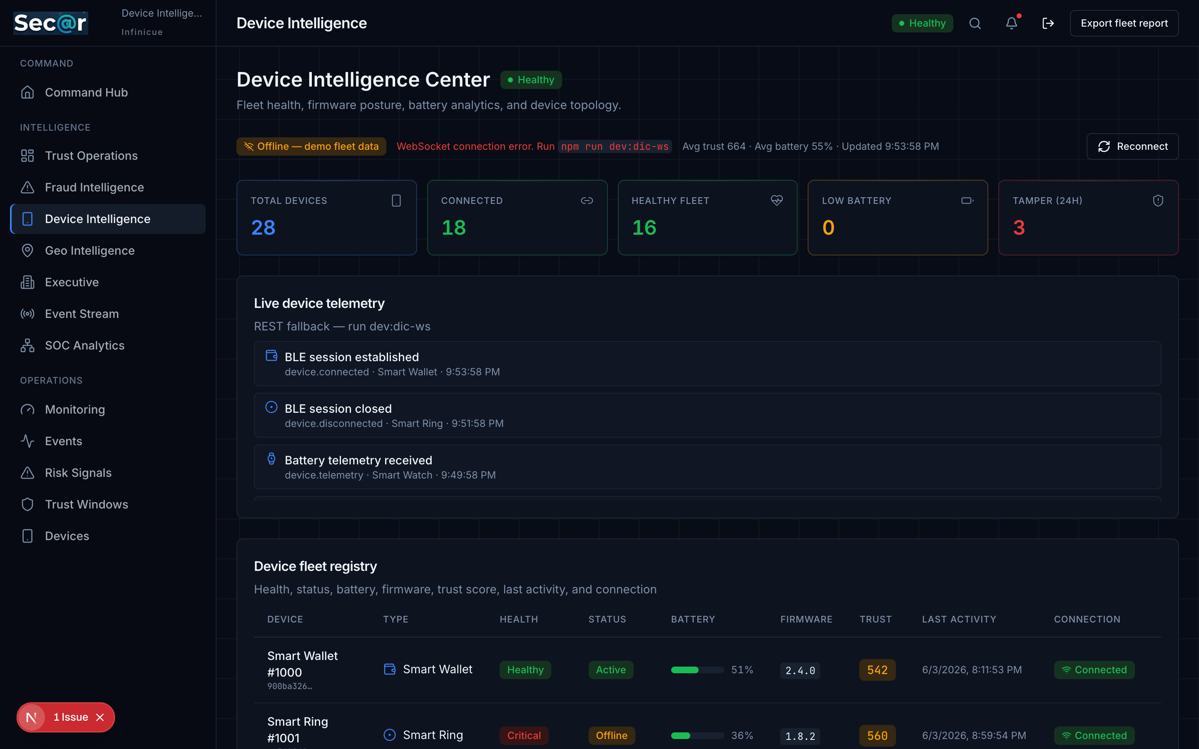Screen dimensions: 1199x749
Task: Click battery icon on Low Battery card
Action: (967, 201)
